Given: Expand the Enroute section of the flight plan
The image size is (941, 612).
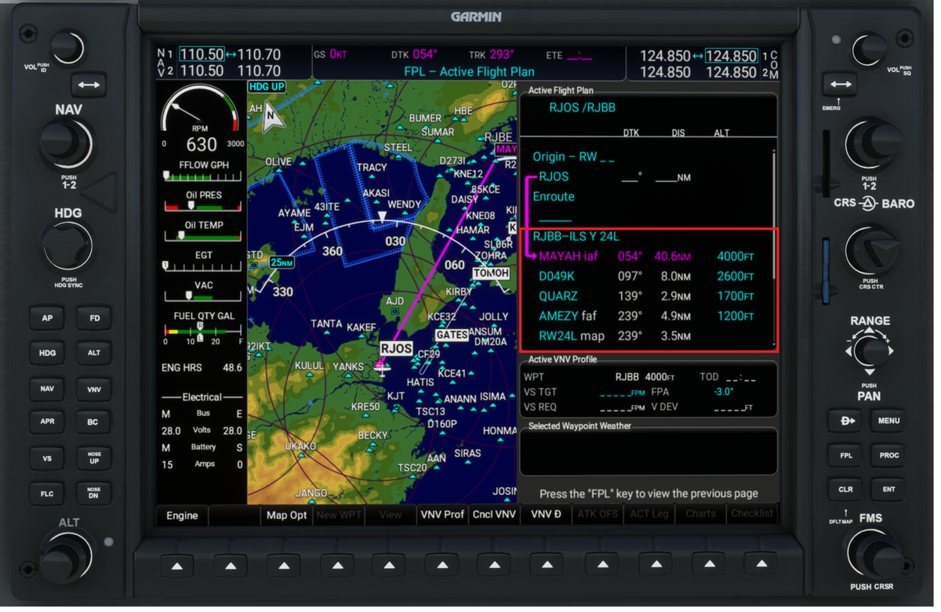Looking at the screenshot, I should 554,197.
